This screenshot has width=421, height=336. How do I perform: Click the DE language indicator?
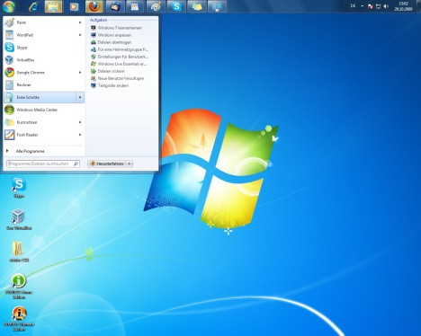click(353, 6)
